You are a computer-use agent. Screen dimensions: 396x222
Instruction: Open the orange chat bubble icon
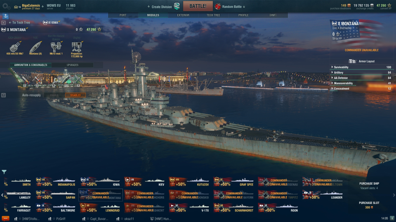coord(5,218)
